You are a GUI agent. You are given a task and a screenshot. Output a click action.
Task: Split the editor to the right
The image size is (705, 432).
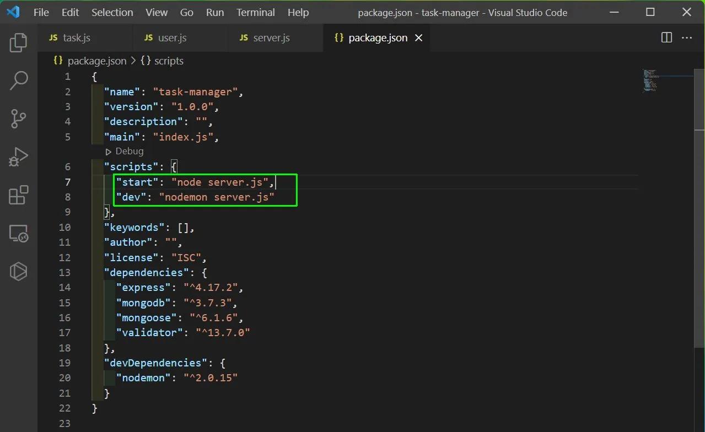[666, 37]
